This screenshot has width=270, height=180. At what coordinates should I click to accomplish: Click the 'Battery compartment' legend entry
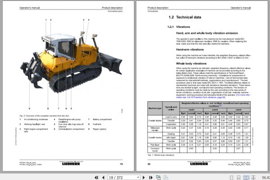pyautogui.click(x=102, y=119)
